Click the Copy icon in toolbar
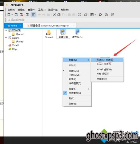140x144 pixels. [x=59, y=15]
